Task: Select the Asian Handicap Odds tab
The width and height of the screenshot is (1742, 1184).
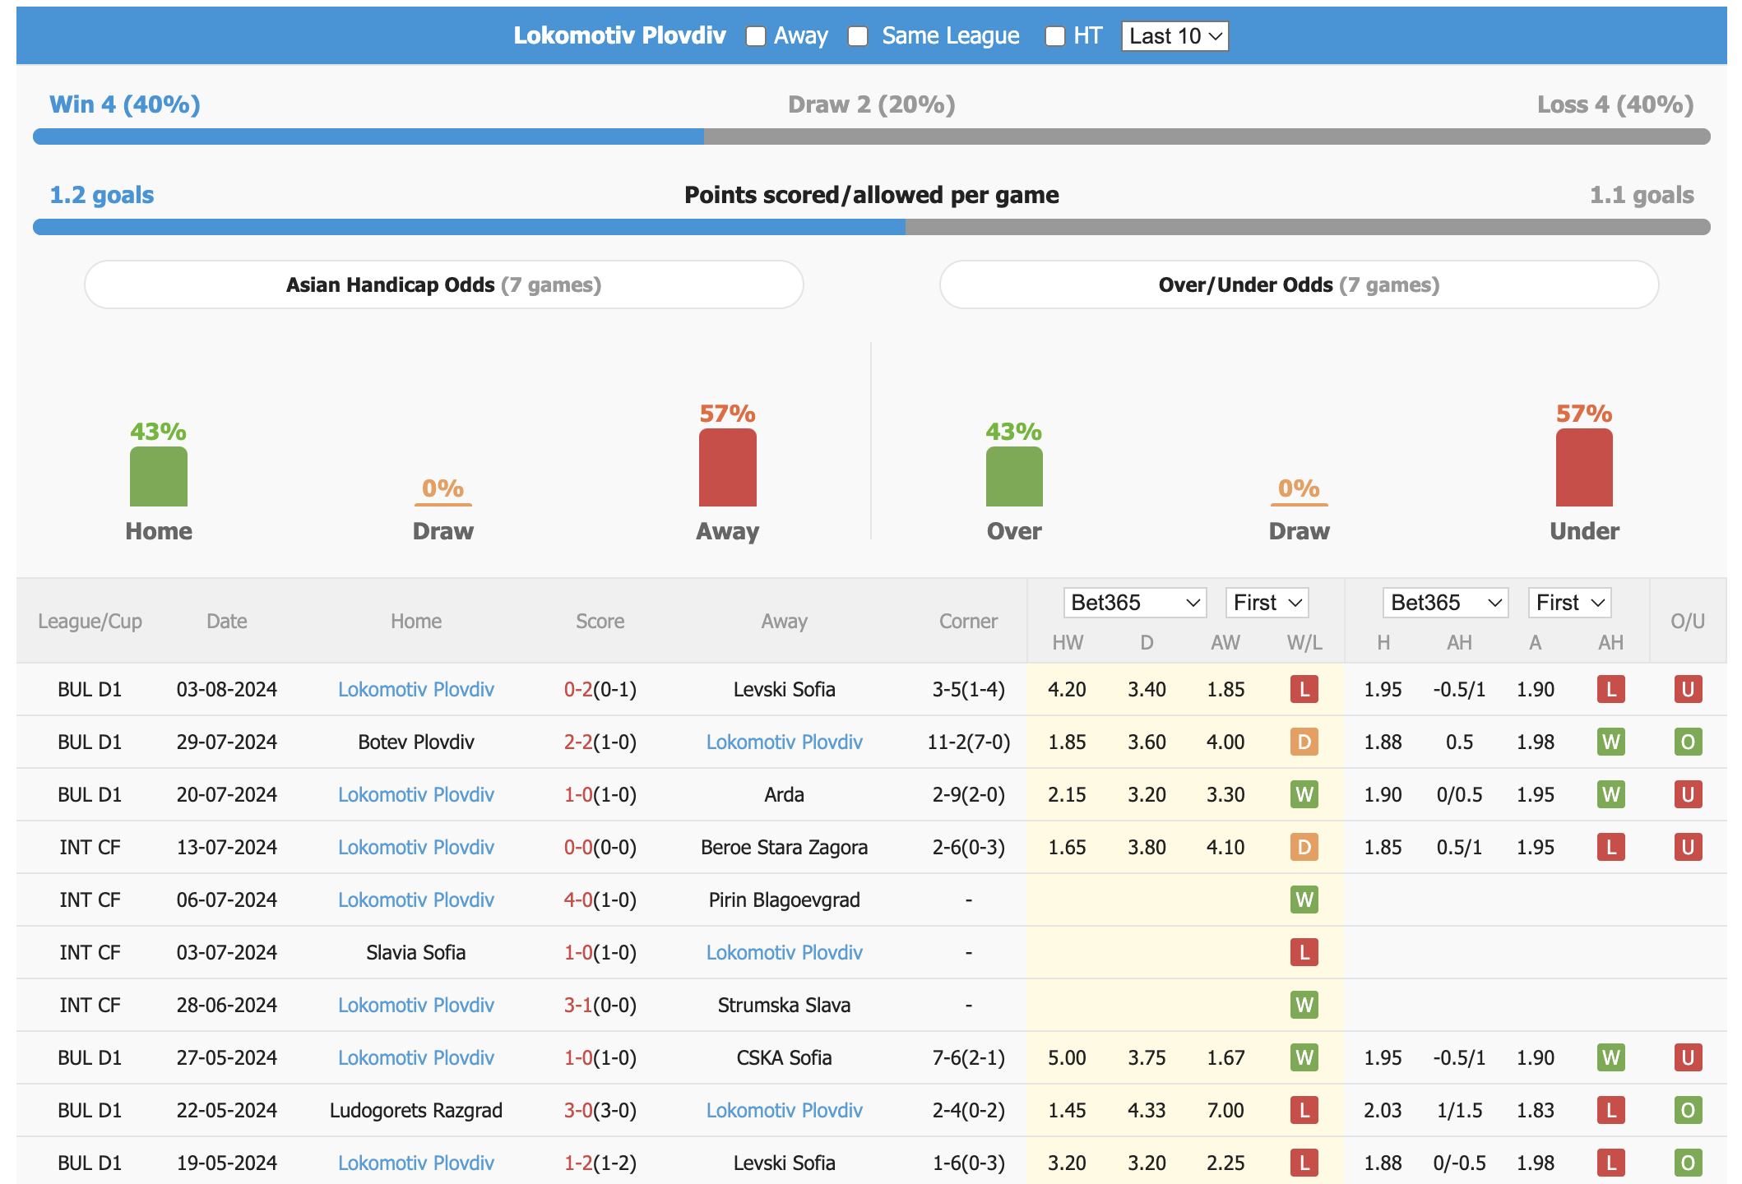Action: pyautogui.click(x=444, y=284)
